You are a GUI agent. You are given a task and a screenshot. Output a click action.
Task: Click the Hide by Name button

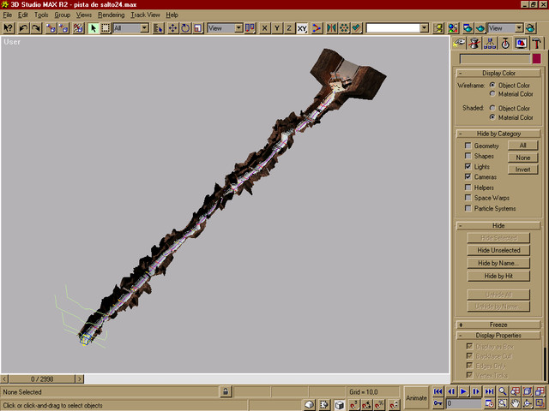[x=498, y=263]
